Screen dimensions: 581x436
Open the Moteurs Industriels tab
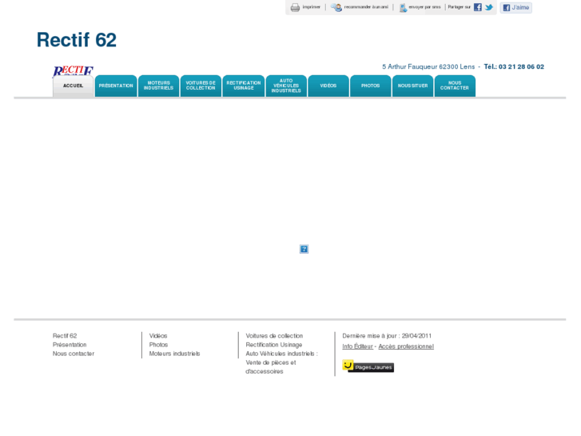[158, 86]
